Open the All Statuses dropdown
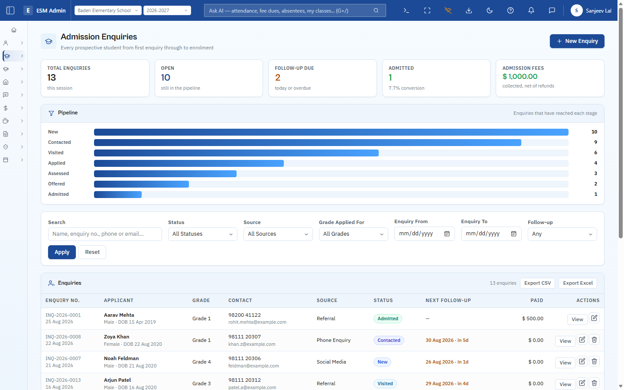Screen dimensions: 624x390 point(203,234)
